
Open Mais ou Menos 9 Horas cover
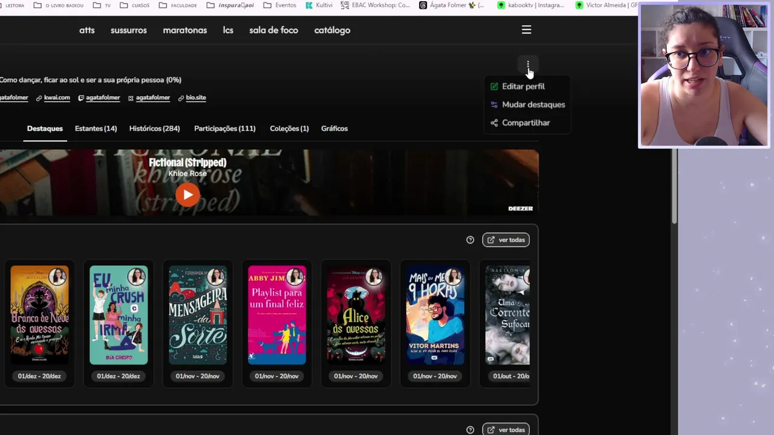point(435,315)
